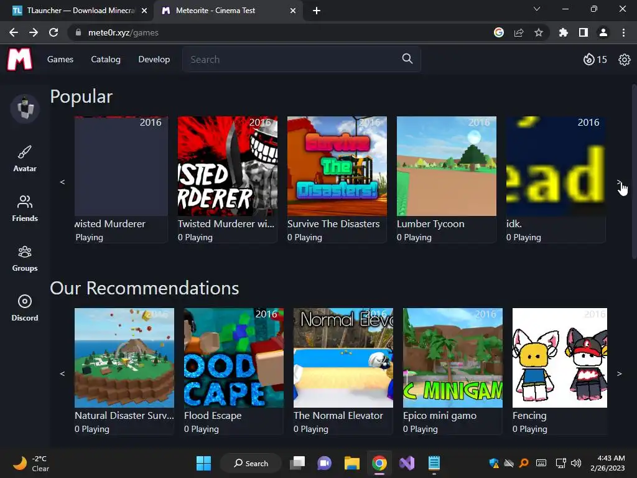Image resolution: width=637 pixels, height=478 pixels.
Task: Open Groups in sidebar
Action: click(x=25, y=258)
